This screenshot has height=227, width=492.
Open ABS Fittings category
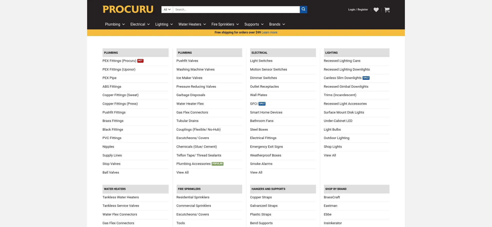(112, 87)
